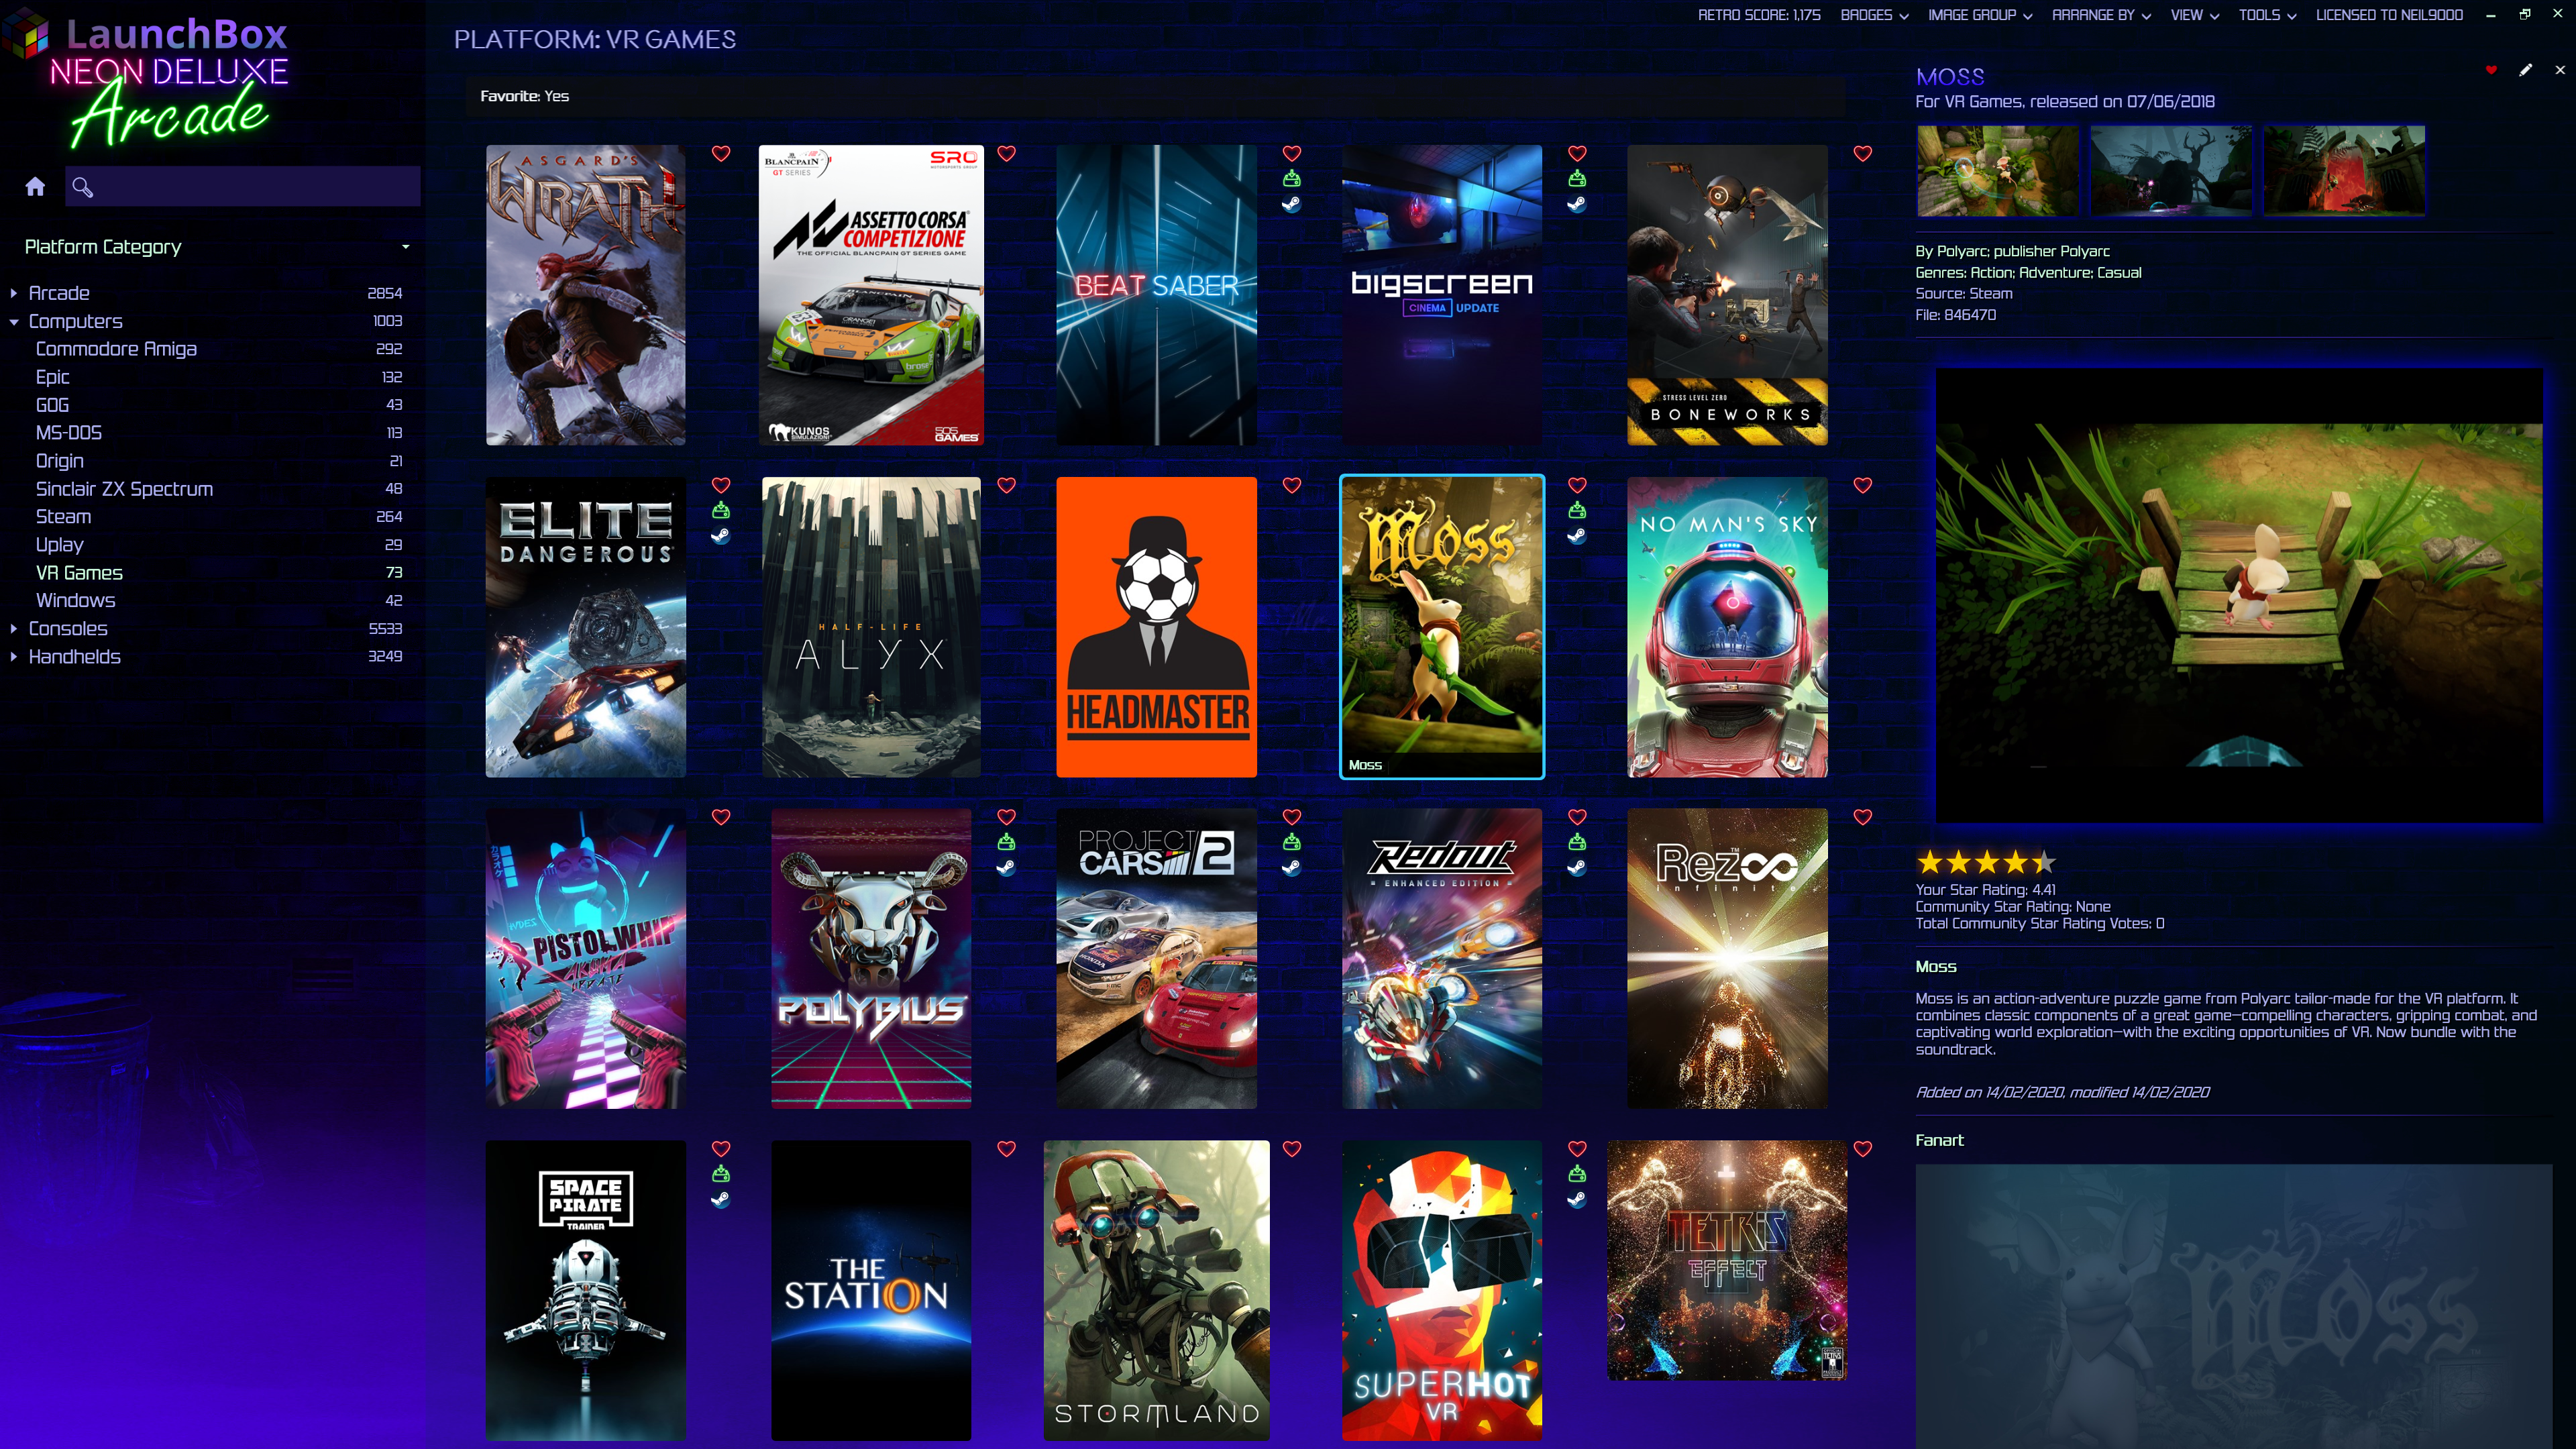2576x1449 pixels.
Task: Set Moss star rating via stars
Action: click(1986, 862)
